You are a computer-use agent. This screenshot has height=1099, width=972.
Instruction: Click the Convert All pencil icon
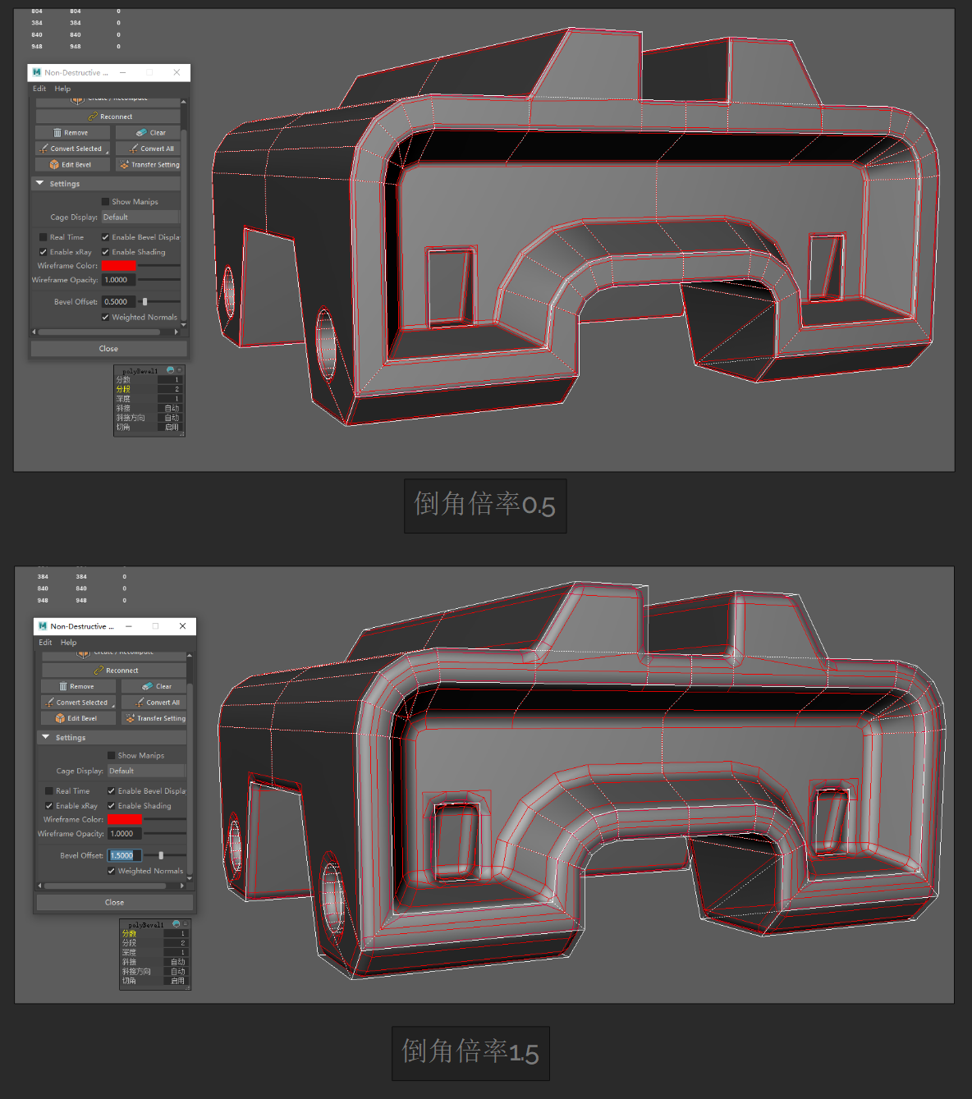coord(132,149)
